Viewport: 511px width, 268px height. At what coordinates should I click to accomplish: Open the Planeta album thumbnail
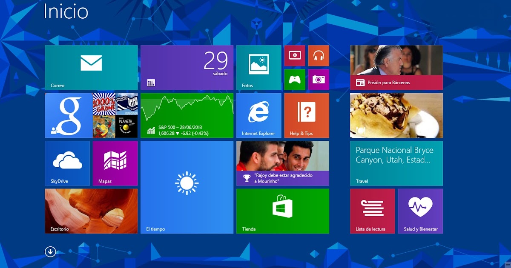(126, 127)
